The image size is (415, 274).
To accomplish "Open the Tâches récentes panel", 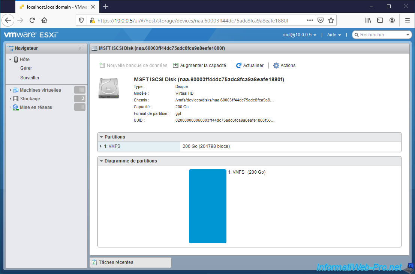I will (130, 262).
